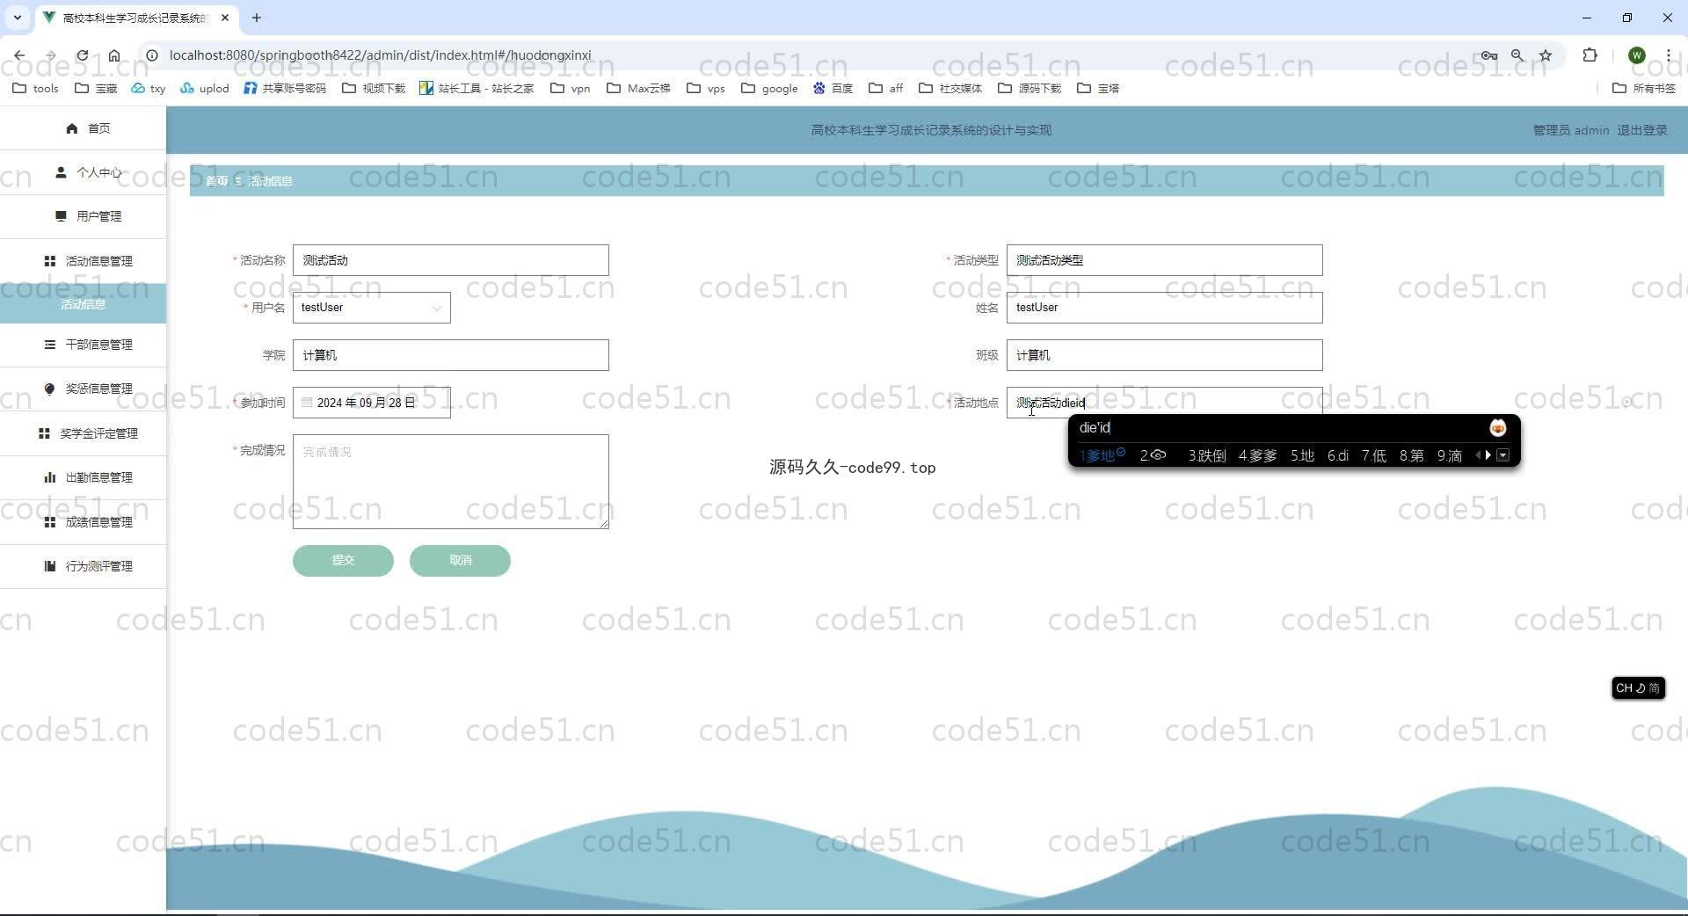Click the browser back arrow
Screen dimensions: 1688x916
(19, 55)
